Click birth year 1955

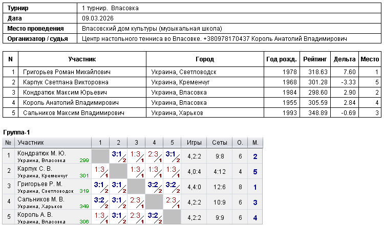coord(289,103)
